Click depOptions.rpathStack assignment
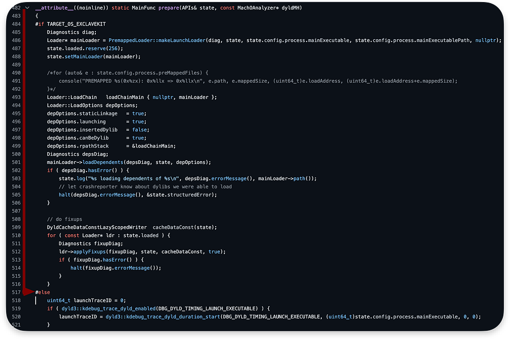The image size is (510, 341). point(111,146)
